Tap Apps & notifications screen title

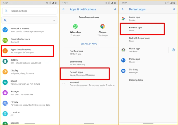tap(83, 9)
